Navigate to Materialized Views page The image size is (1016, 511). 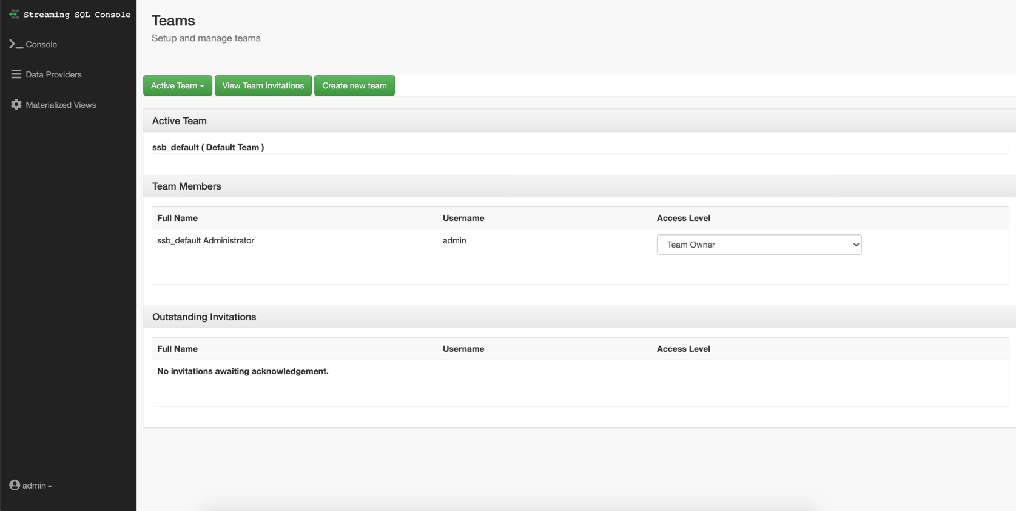(x=61, y=105)
